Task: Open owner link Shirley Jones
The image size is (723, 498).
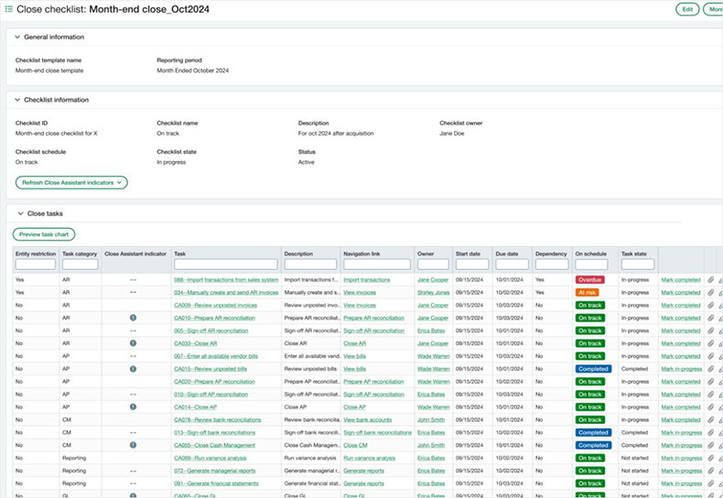Action: coord(433,292)
